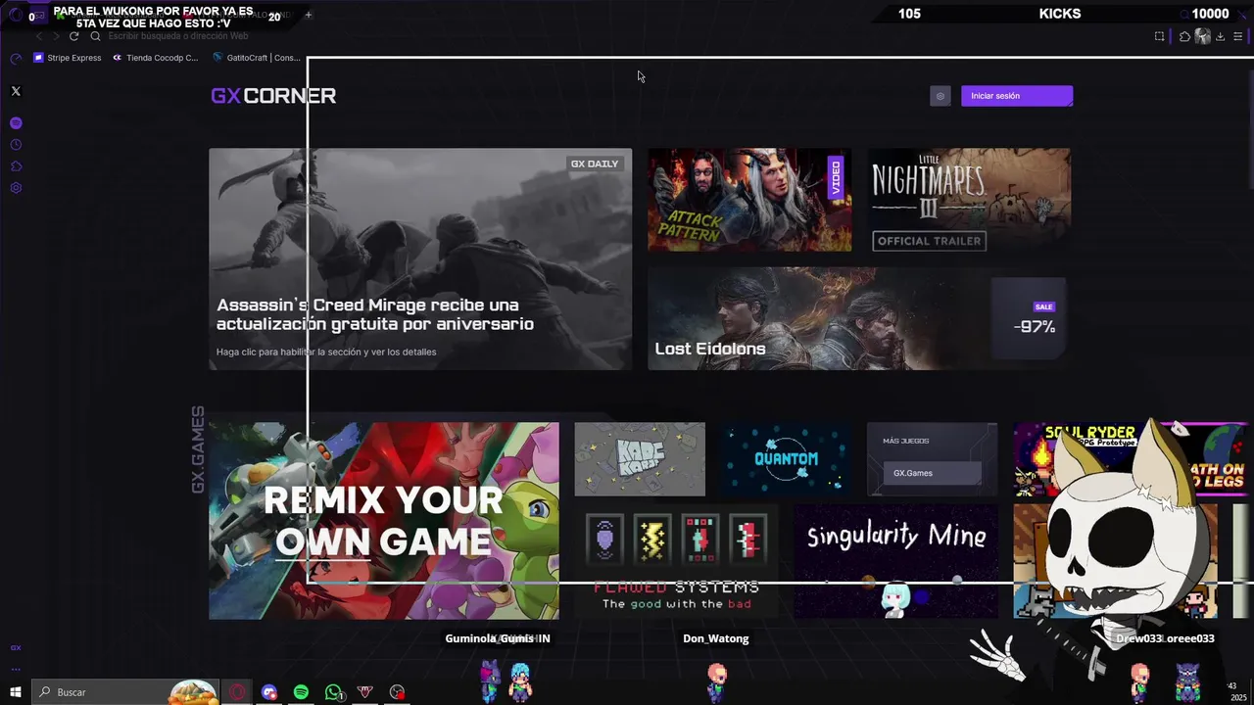Click the GX DAILY tag on news card
The height and width of the screenshot is (705, 1254).
[595, 164]
